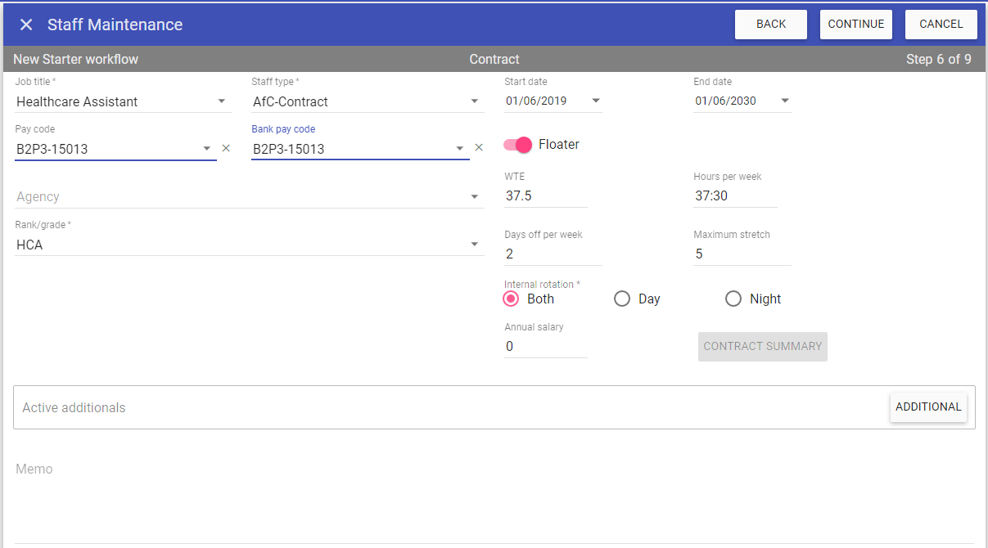The image size is (988, 548).
Task: Cancel the New Starter workflow
Action: tap(941, 25)
